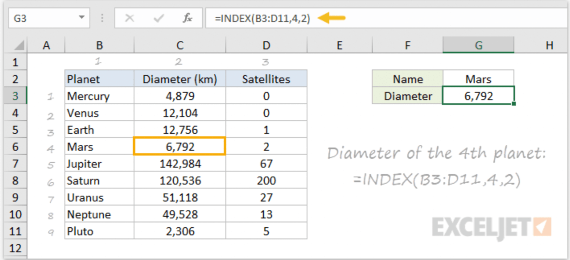
Task: Select row 2 header
Action: [15, 79]
